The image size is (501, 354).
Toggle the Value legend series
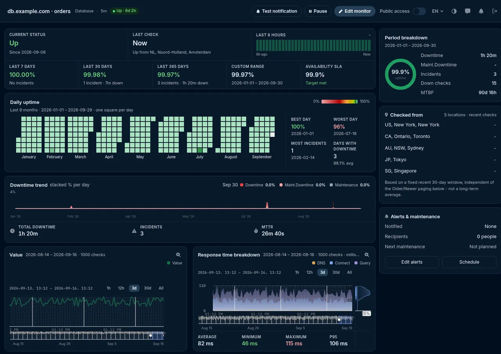[x=175, y=263]
